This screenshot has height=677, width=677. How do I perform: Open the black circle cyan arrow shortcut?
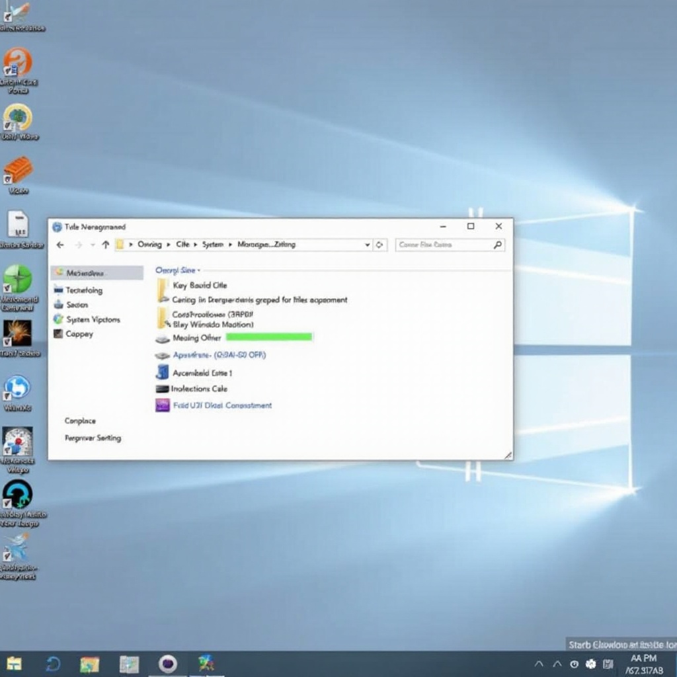pyautogui.click(x=17, y=495)
